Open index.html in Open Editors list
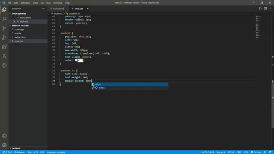 pyautogui.click(x=25, y=18)
